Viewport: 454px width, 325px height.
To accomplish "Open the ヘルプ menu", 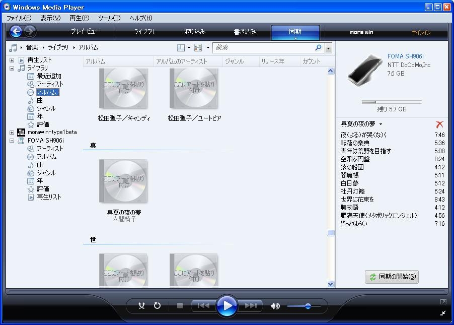I will [141, 18].
